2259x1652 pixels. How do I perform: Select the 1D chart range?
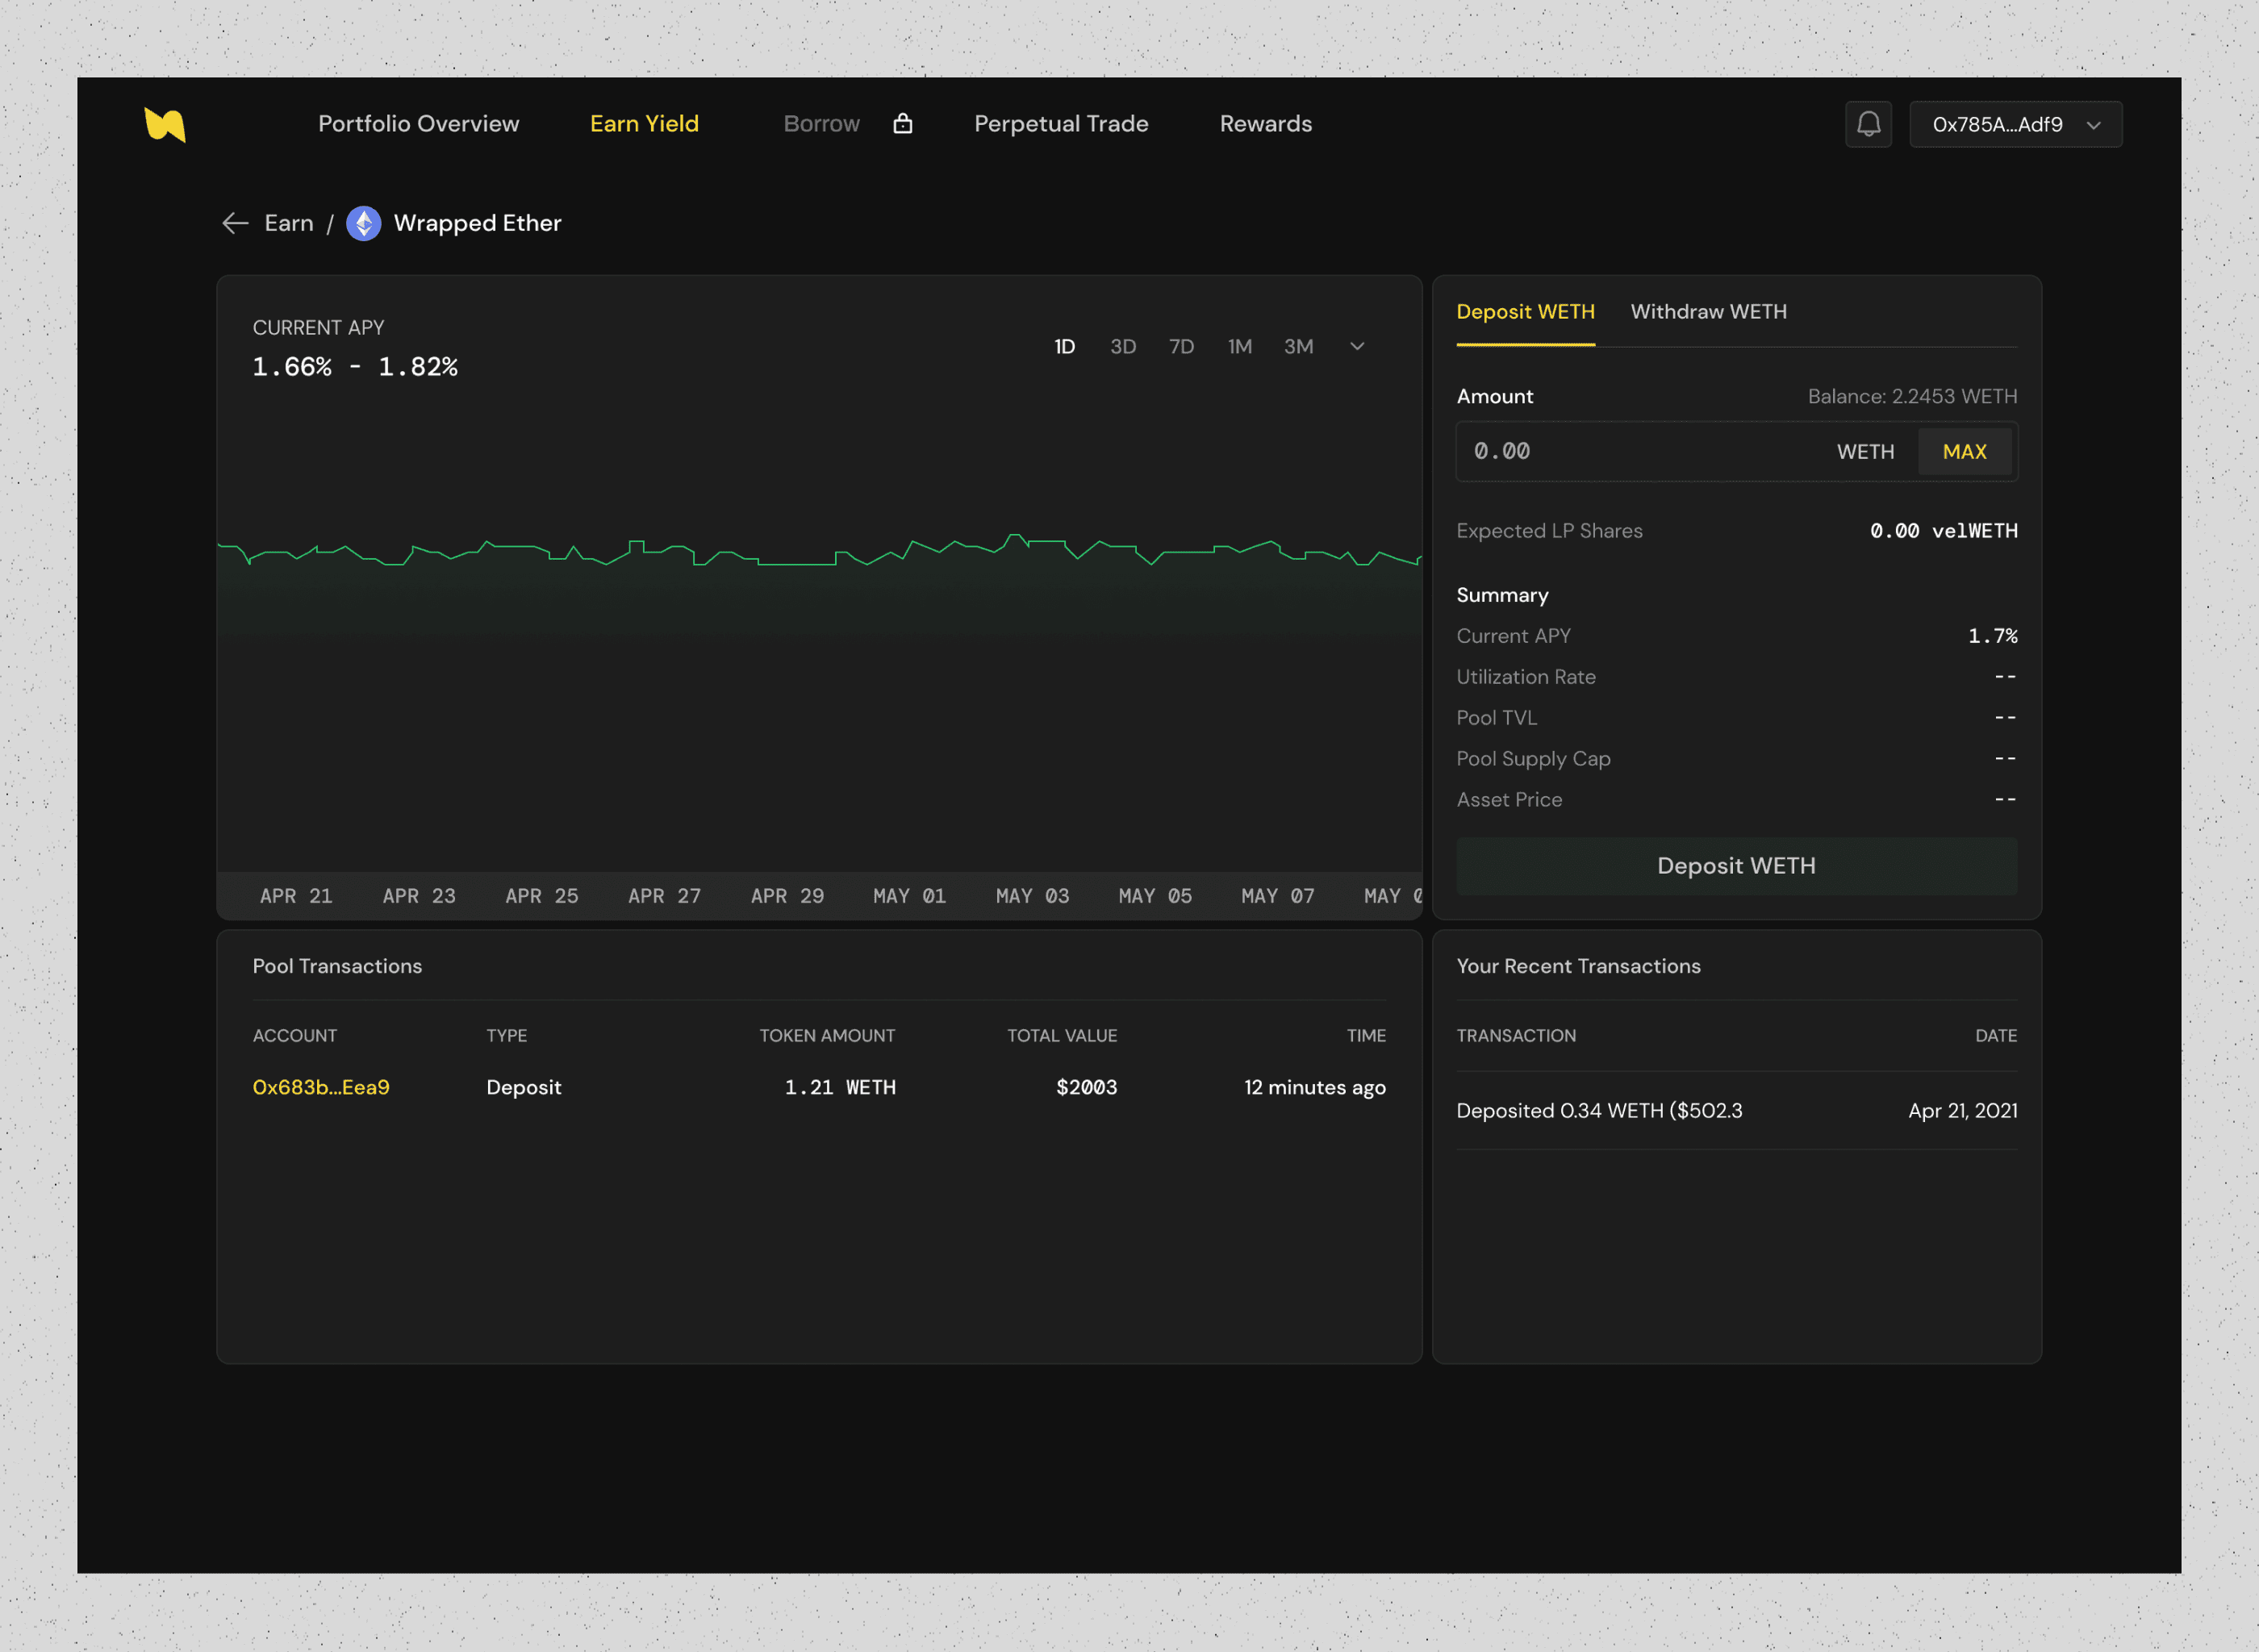[x=1064, y=346]
